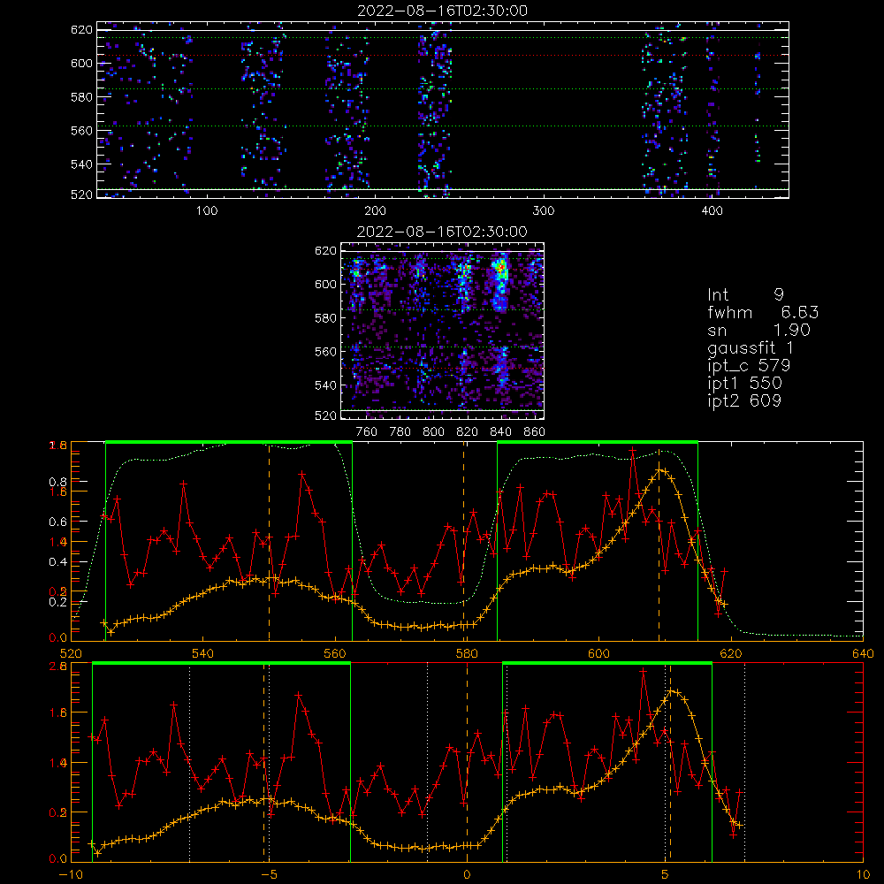Click x-axis label 640 of third plot

coord(863,653)
